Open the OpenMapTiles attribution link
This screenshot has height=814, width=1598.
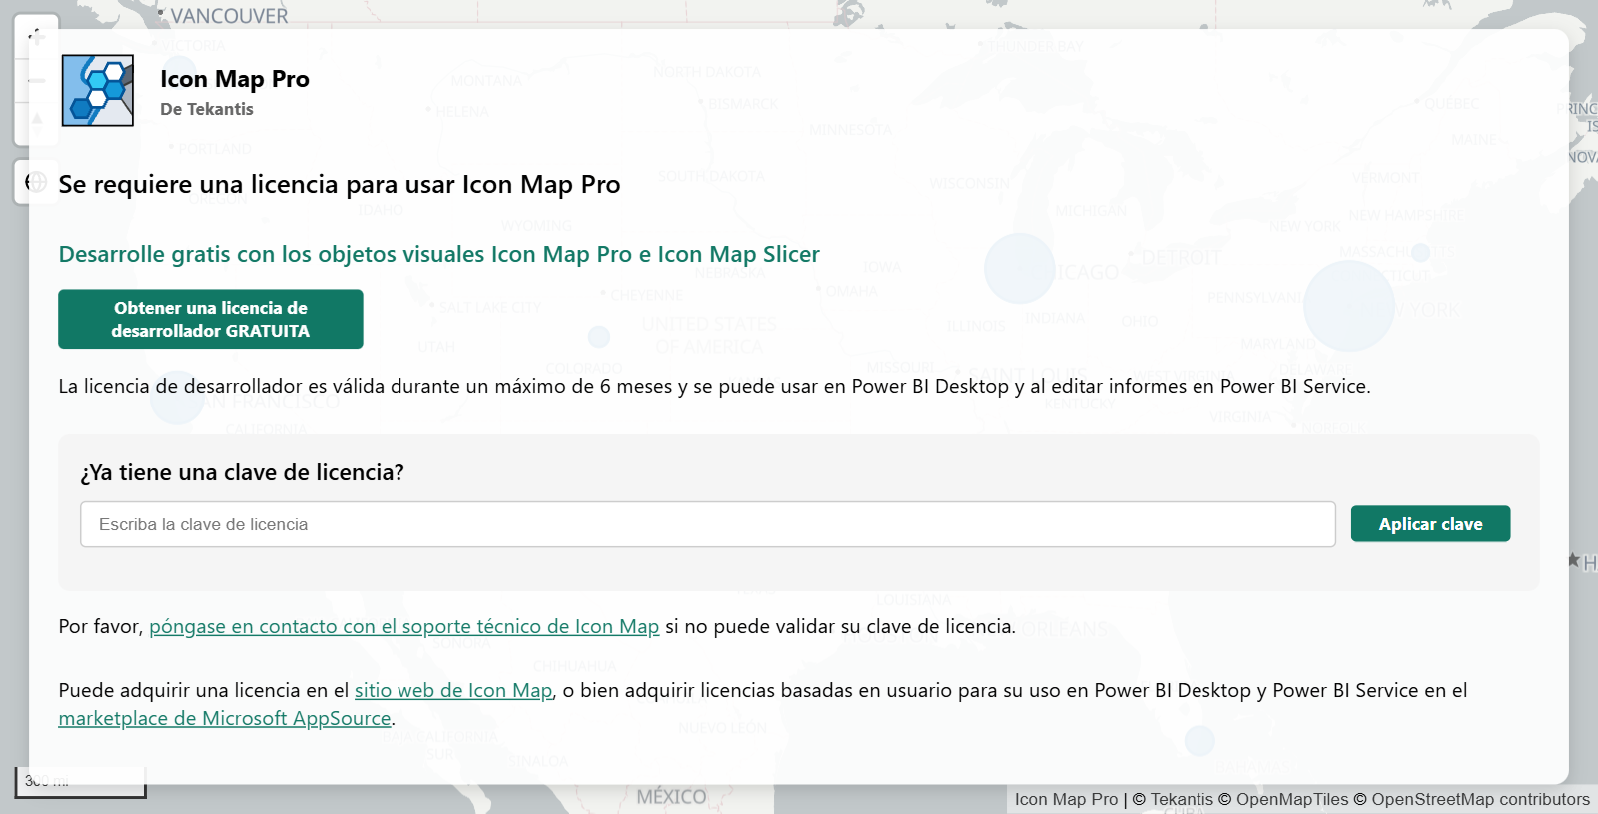(x=1292, y=799)
